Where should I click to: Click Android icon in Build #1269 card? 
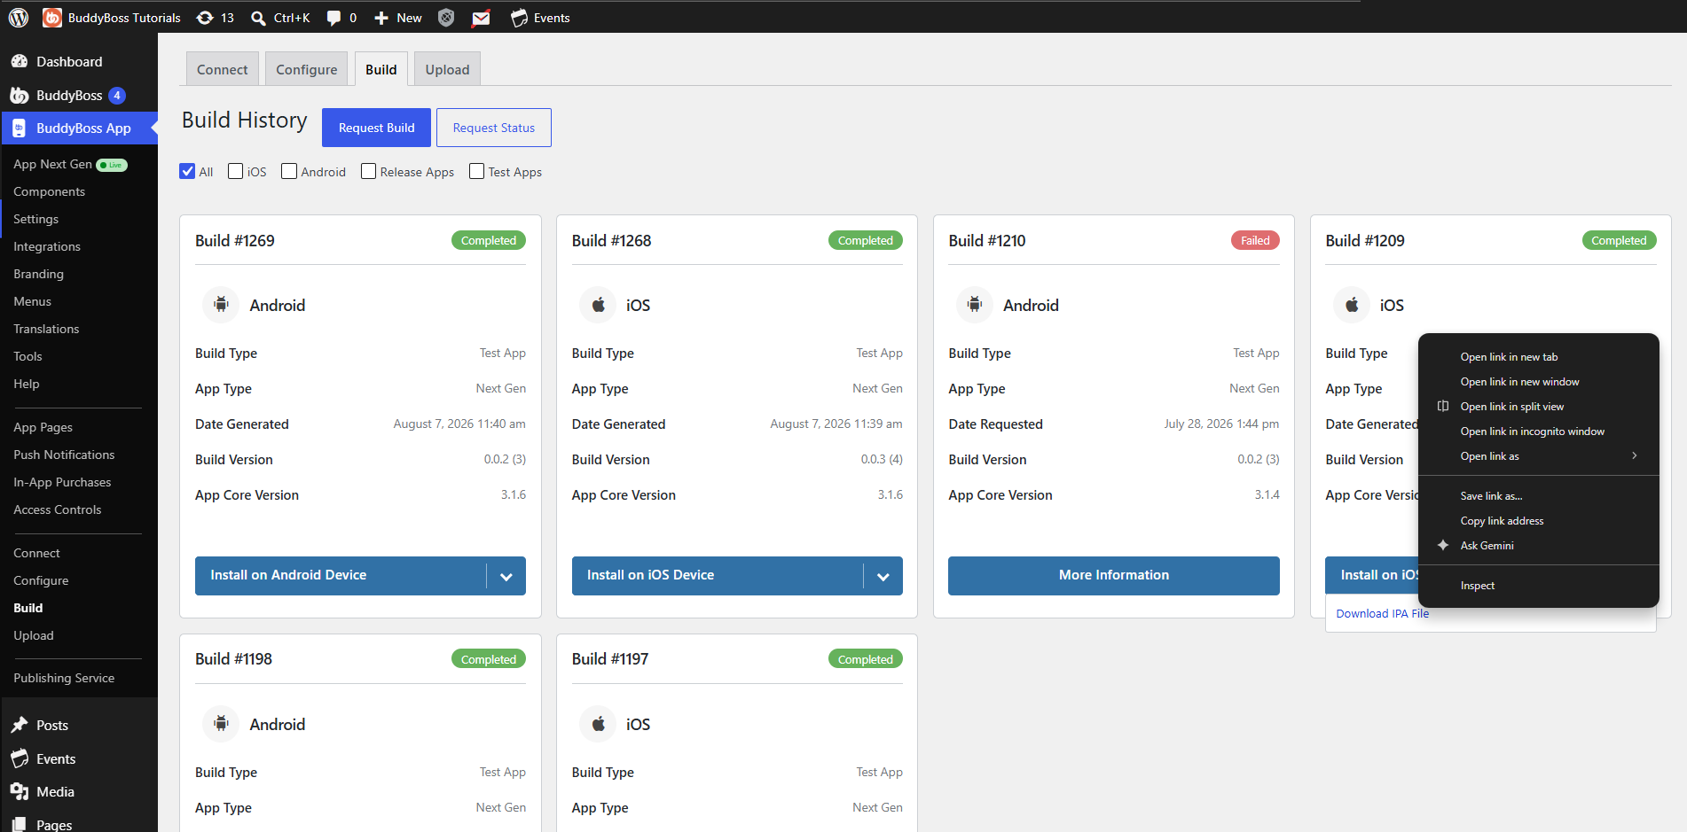pos(221,305)
